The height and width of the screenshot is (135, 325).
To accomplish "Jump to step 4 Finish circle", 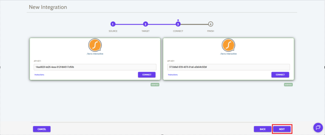I will [210, 24].
